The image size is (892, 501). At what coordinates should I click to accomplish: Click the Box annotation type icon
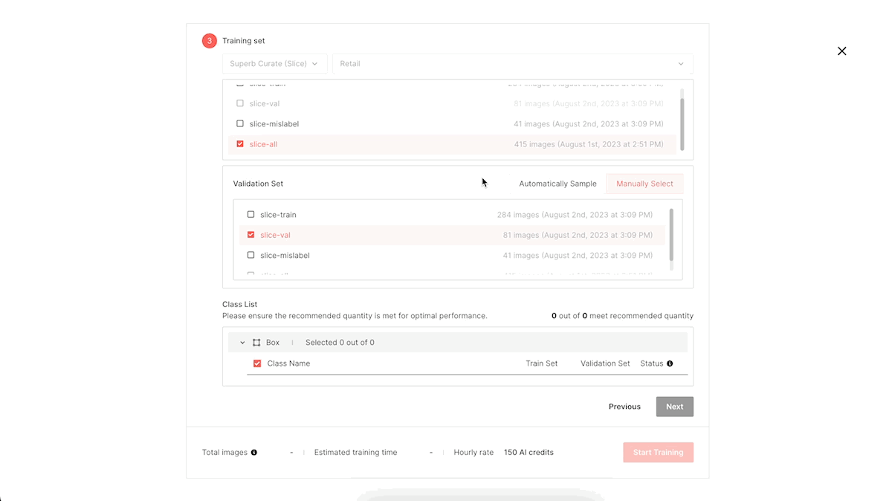pyautogui.click(x=256, y=343)
